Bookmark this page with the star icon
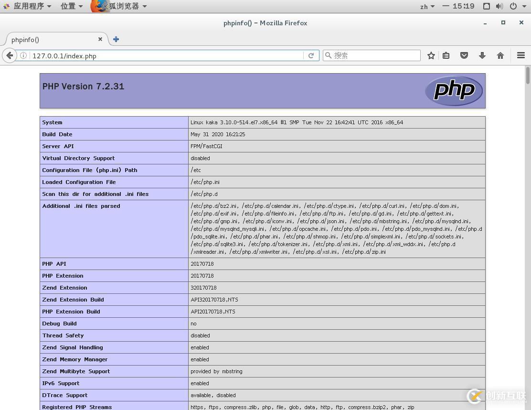 431,55
